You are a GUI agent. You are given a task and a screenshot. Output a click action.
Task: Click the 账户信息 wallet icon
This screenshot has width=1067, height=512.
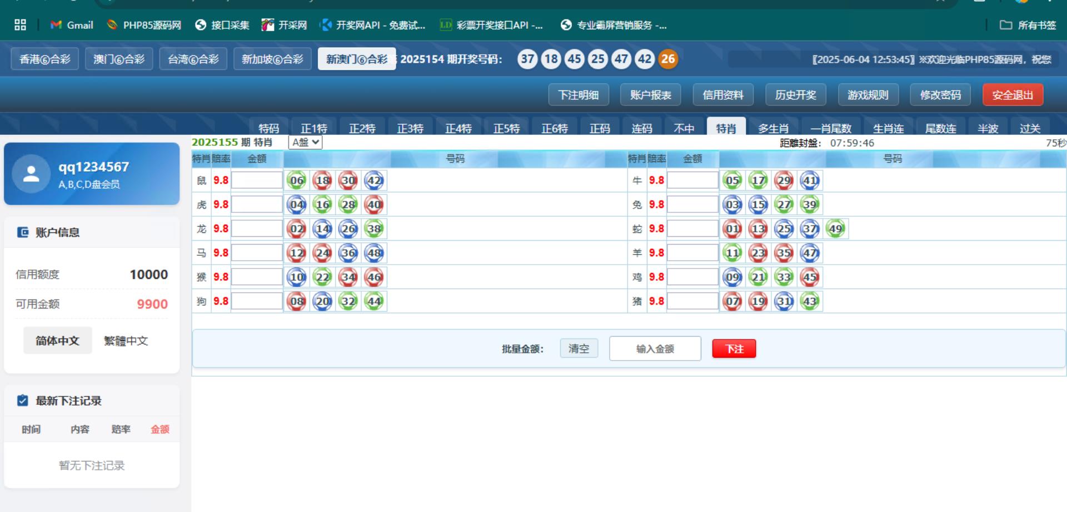click(23, 232)
